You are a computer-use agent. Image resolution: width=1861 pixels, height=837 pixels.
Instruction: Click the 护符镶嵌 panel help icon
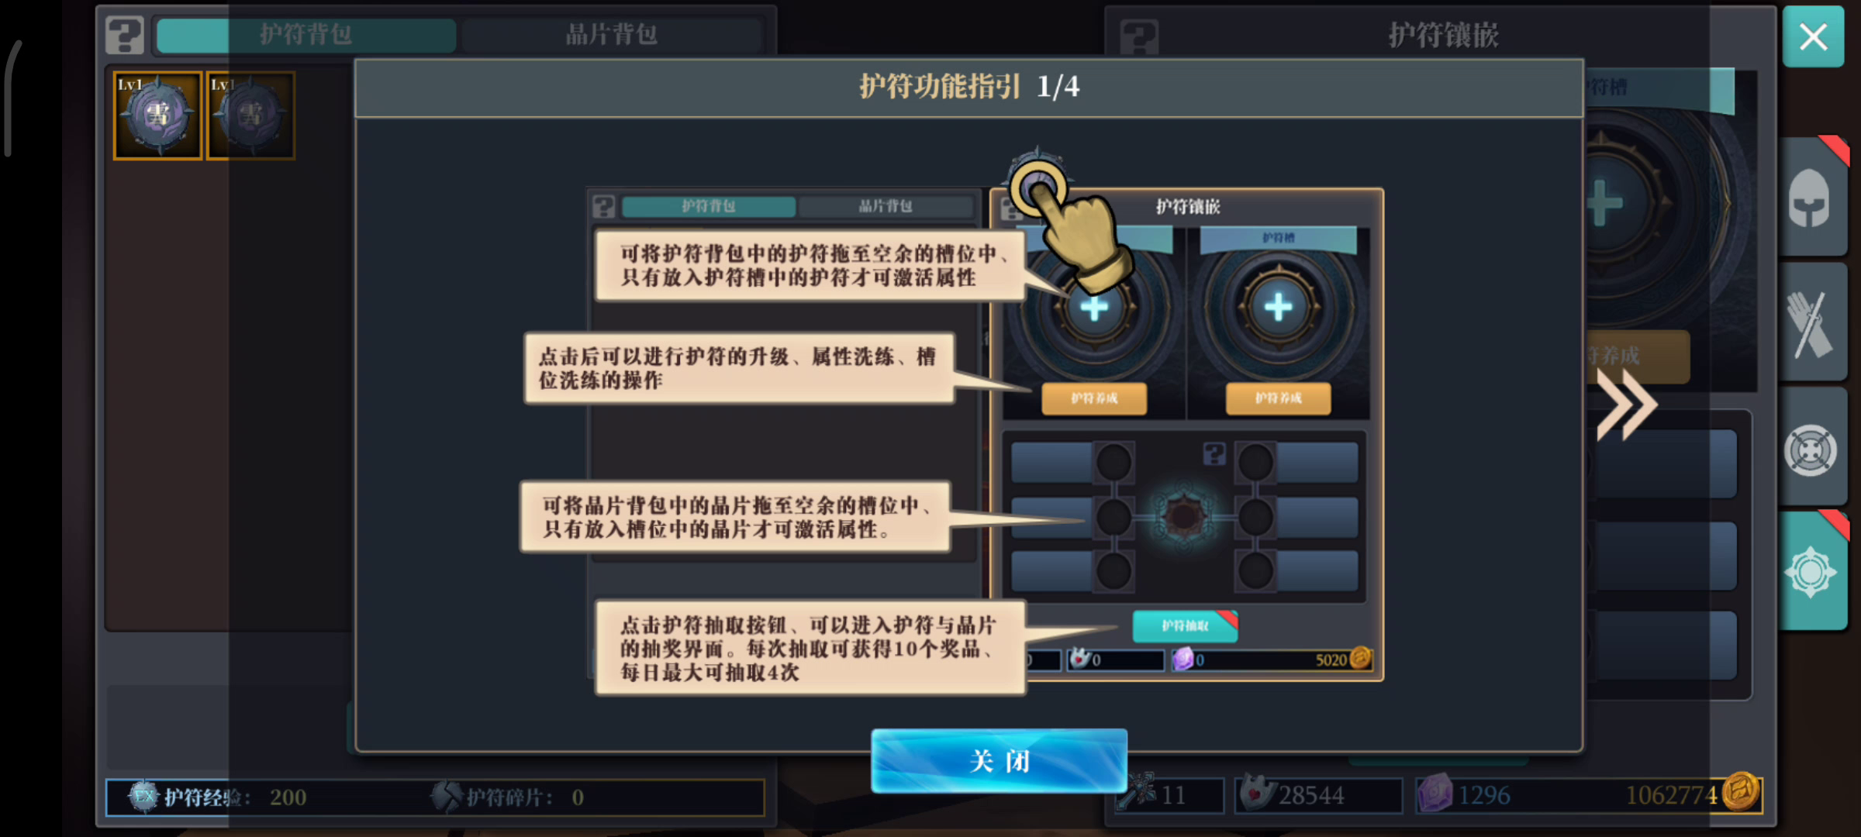click(x=1139, y=36)
